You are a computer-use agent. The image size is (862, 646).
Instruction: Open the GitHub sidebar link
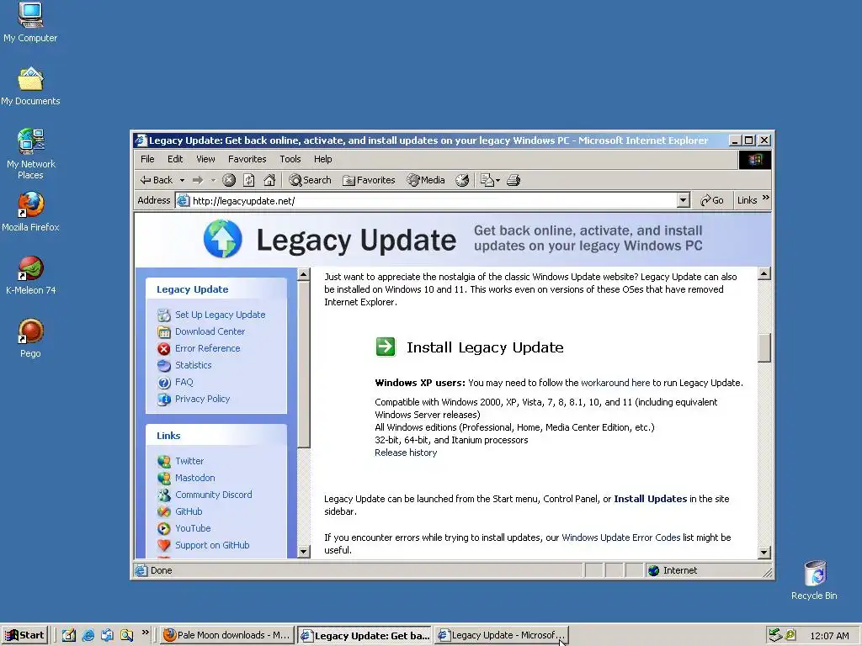189,512
